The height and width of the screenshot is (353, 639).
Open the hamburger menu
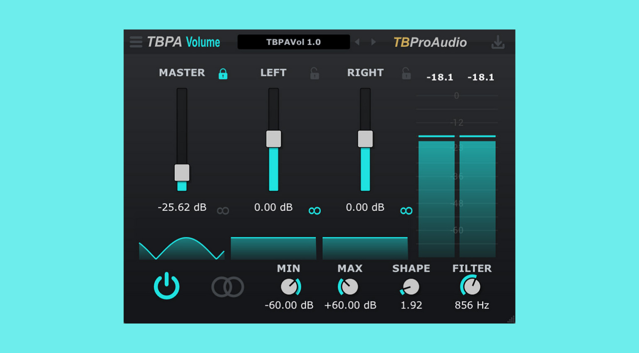pos(136,42)
